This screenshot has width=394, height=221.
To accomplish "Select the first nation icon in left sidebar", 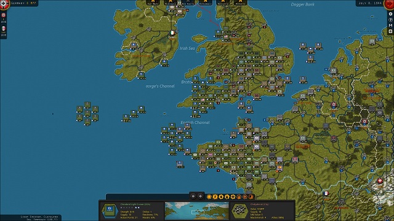I will click(3, 15).
